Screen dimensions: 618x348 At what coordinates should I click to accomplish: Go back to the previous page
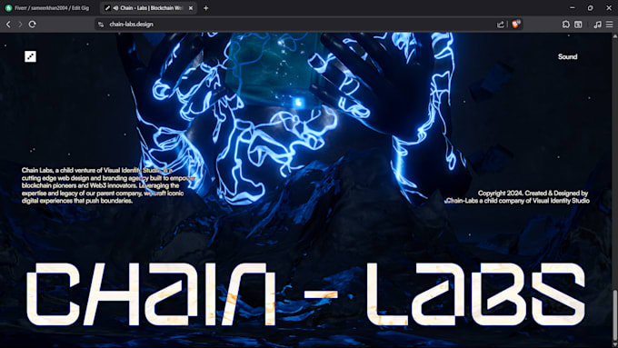point(8,25)
